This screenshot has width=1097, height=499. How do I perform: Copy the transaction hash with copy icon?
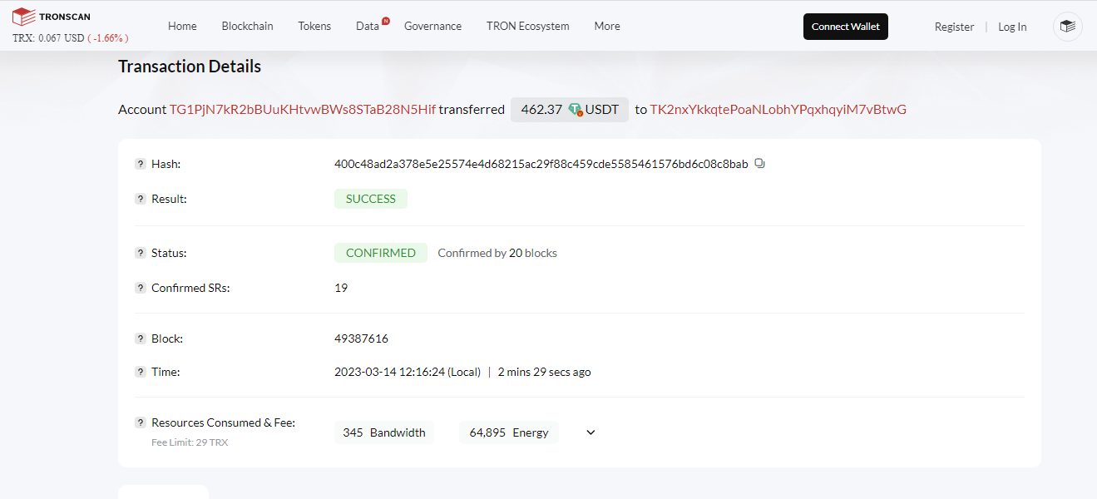point(759,164)
